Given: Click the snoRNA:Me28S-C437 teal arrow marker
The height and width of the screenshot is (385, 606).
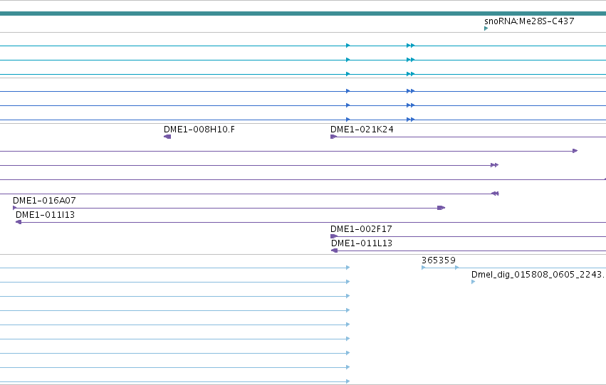Looking at the screenshot, I should (486, 28).
